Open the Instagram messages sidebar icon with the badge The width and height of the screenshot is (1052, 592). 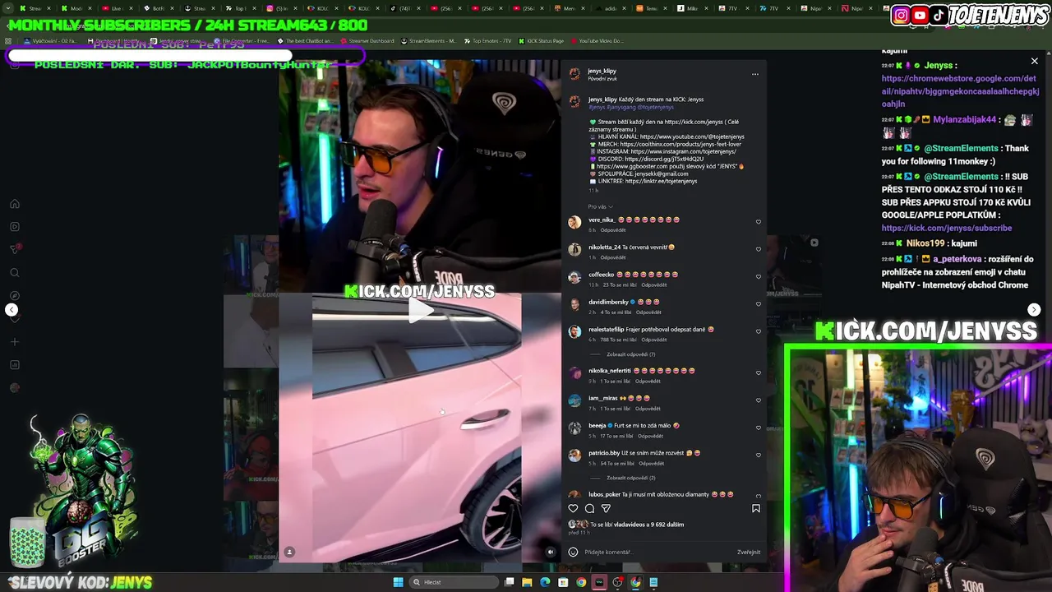pos(15,249)
